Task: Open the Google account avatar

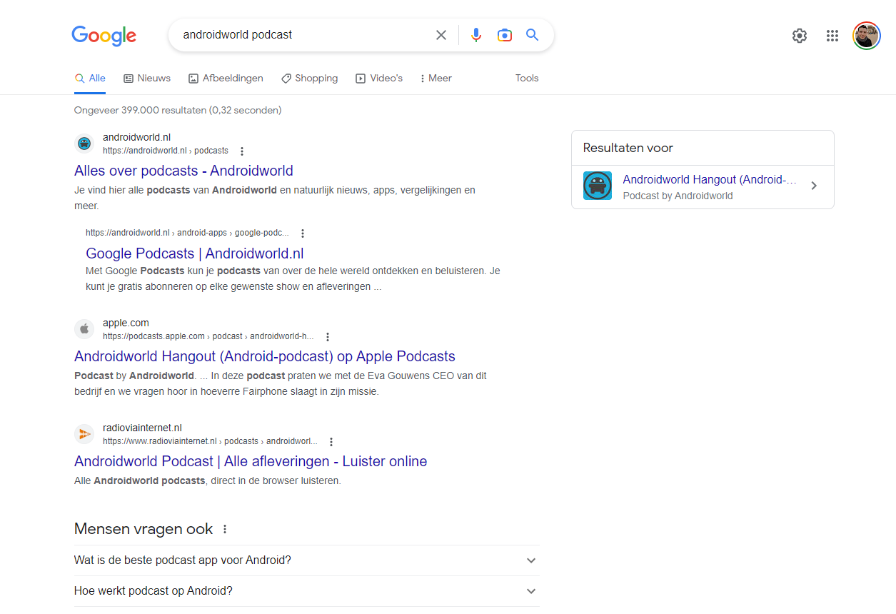Action: (867, 36)
